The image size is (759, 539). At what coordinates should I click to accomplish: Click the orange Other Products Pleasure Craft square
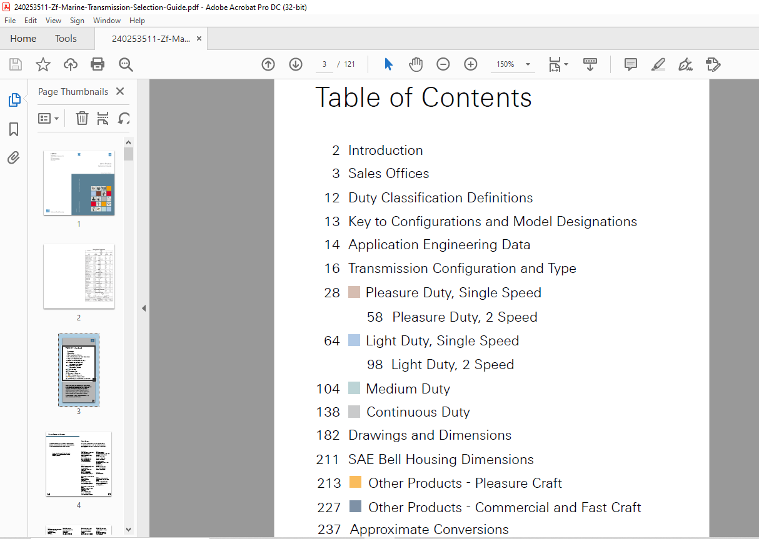click(355, 483)
